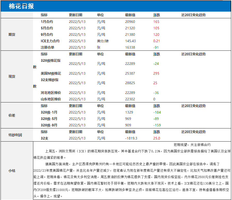Viewport: 232px width, 200px height.
Task: Select the 32支棉纱指 indicator name
Action: tap(50, 80)
